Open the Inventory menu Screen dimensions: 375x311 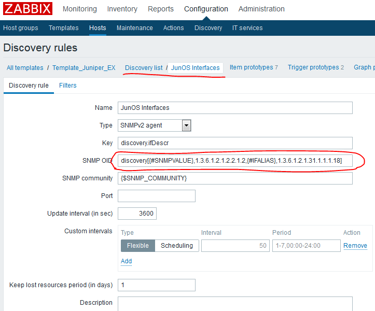coord(122,9)
